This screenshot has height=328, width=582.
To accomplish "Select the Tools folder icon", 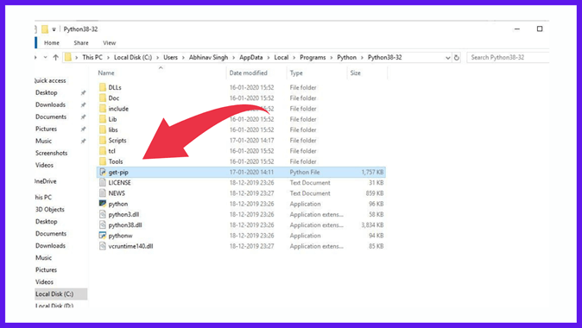I will [x=103, y=161].
